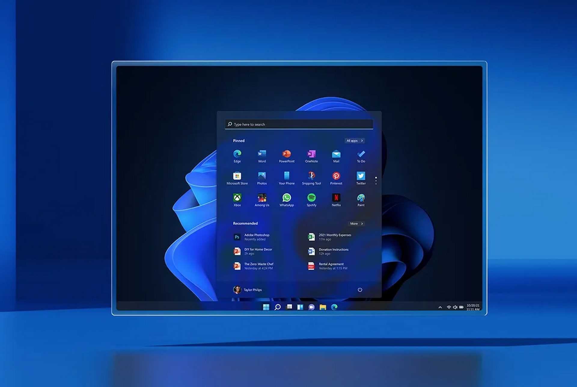Viewport: 577px width, 387px height.
Task: Open the Paint app
Action: [x=361, y=200]
